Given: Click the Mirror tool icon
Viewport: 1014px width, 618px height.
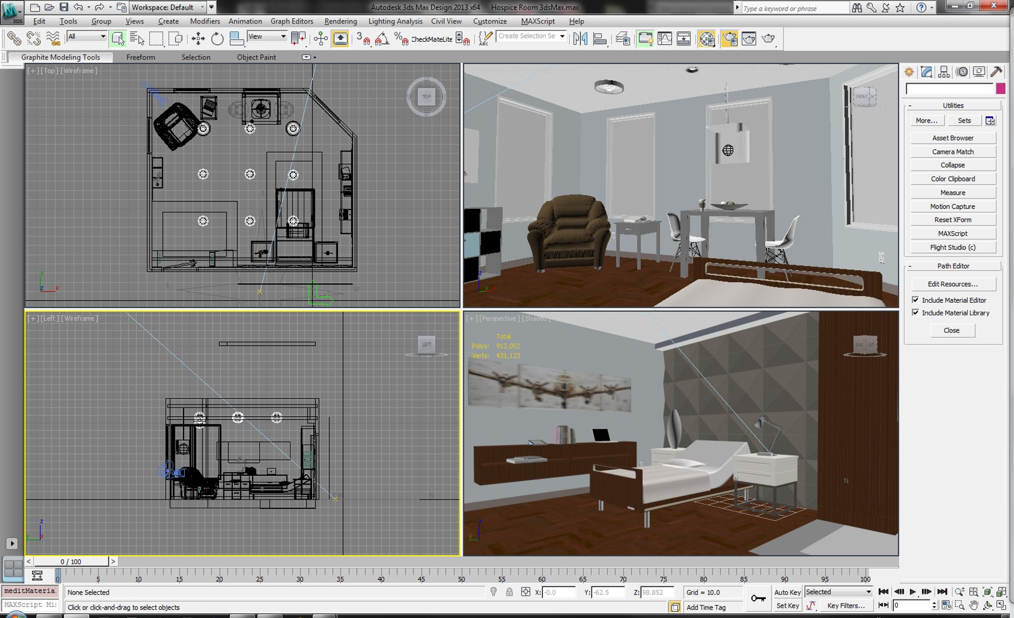Looking at the screenshot, I should pyautogui.click(x=580, y=39).
